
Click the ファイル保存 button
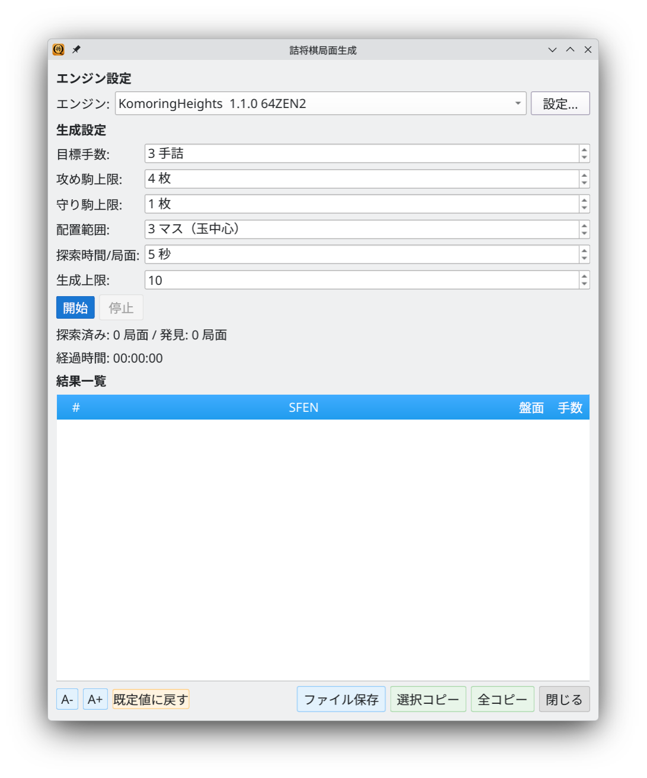[x=341, y=700]
